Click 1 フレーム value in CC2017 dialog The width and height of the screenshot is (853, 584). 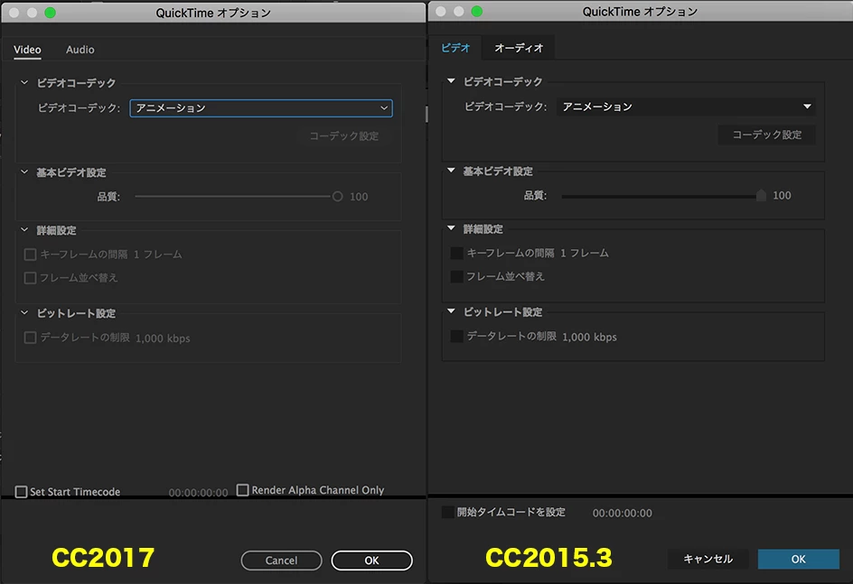tap(158, 255)
